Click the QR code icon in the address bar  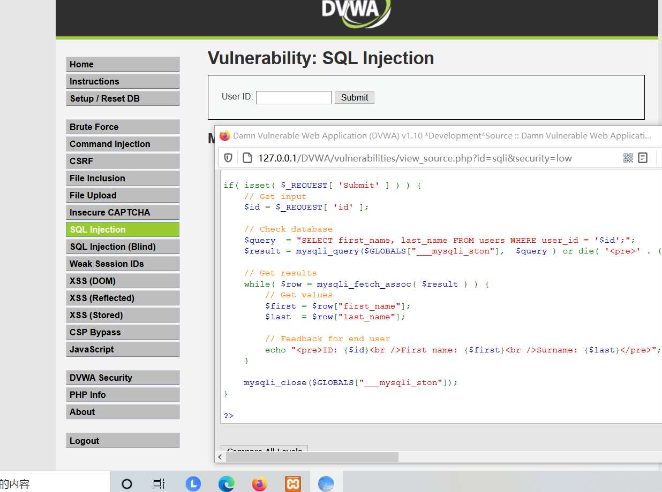click(628, 158)
